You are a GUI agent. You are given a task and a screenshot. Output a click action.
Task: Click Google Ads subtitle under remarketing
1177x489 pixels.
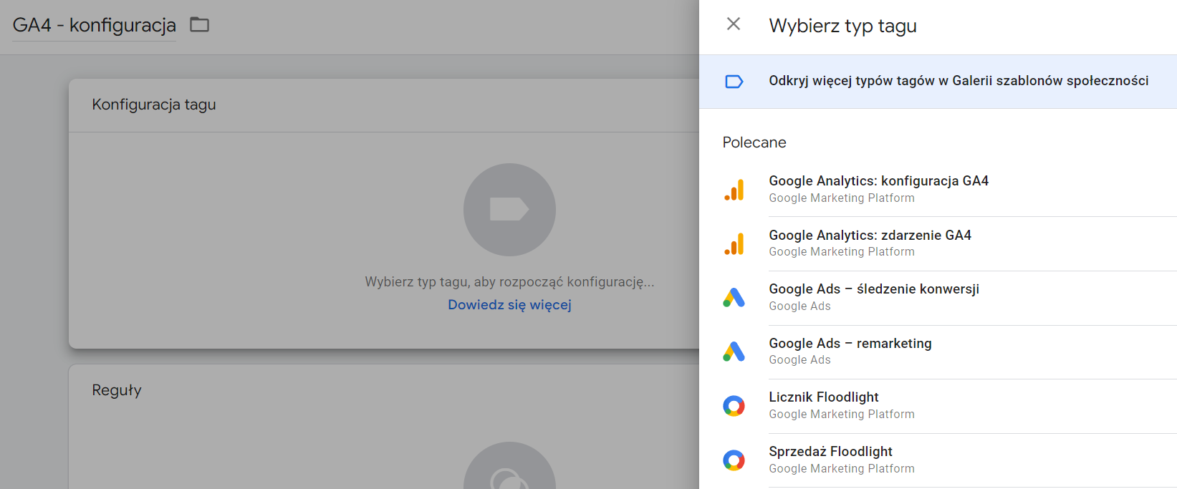[799, 360]
